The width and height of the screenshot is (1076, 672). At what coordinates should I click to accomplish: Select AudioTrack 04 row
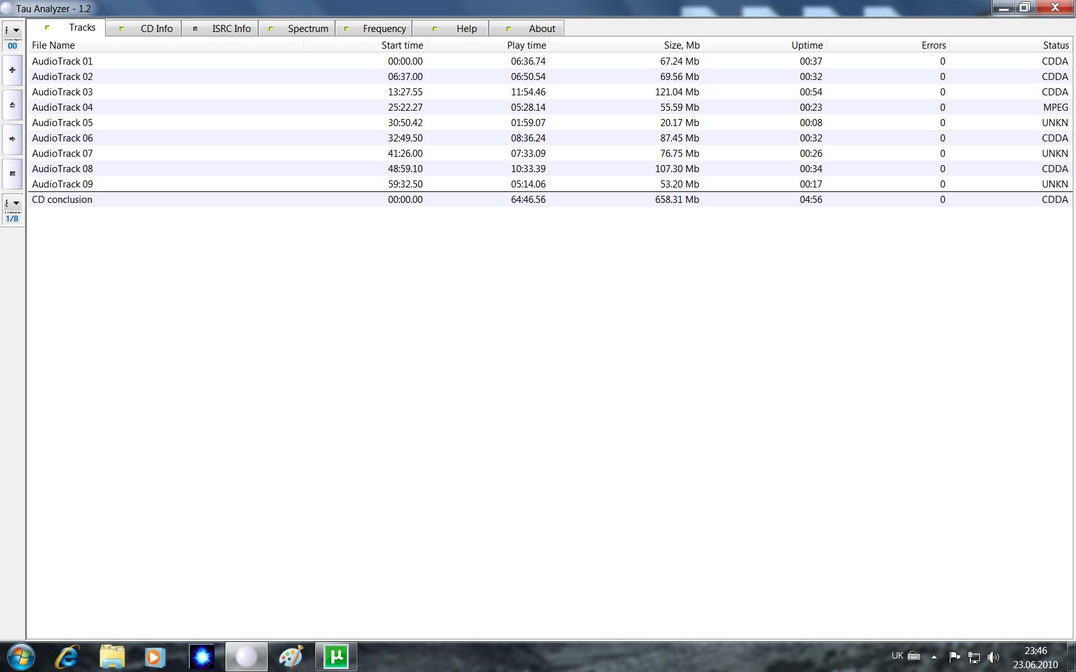tap(63, 108)
